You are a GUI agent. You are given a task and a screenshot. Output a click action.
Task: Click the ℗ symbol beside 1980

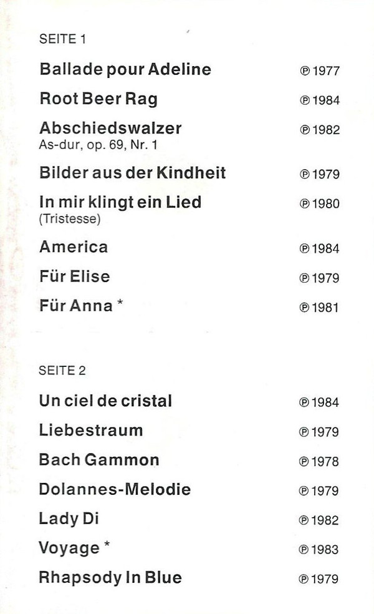[305, 205]
